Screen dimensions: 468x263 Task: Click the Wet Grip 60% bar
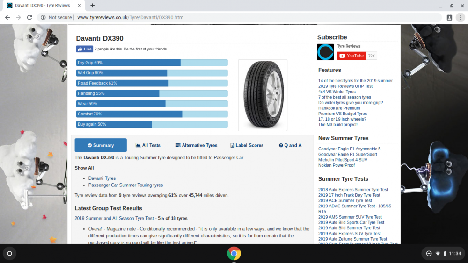(152, 73)
